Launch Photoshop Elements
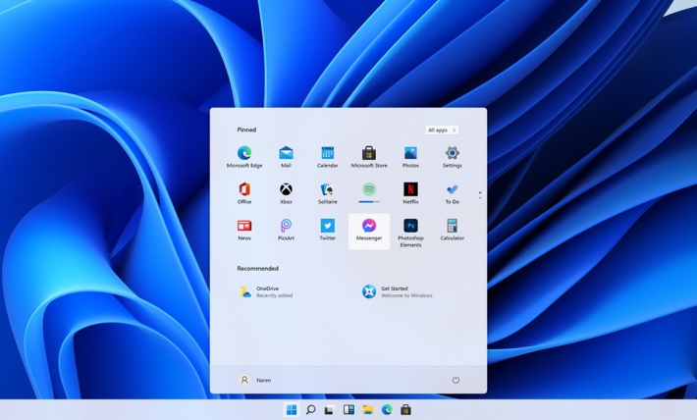 (x=410, y=233)
